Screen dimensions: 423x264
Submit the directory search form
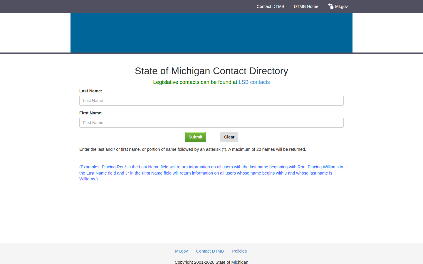coord(195,137)
